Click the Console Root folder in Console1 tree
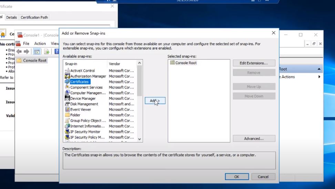This screenshot has height=189, width=335. coord(32,60)
